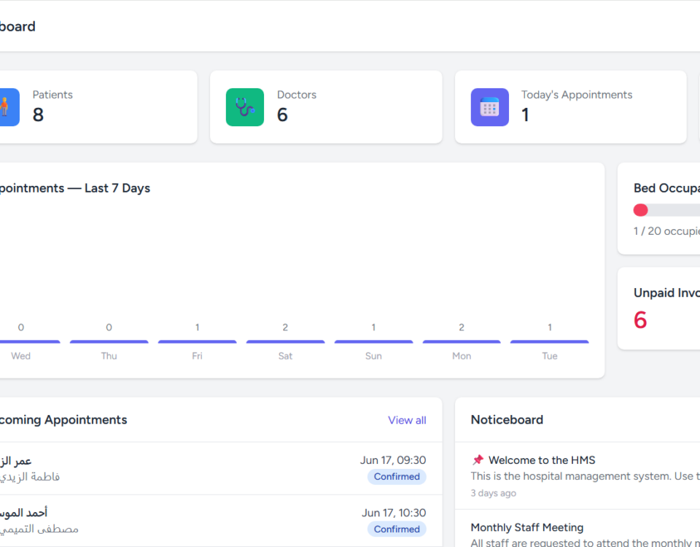Viewport: 700px width, 547px height.
Task: Click the blue Patients person icon
Action: pyautogui.click(x=9, y=107)
